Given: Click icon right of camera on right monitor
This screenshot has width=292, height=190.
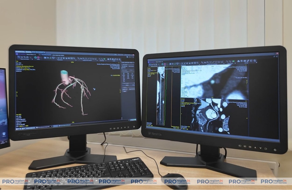Looking at the screenshot, I should 248,61.
